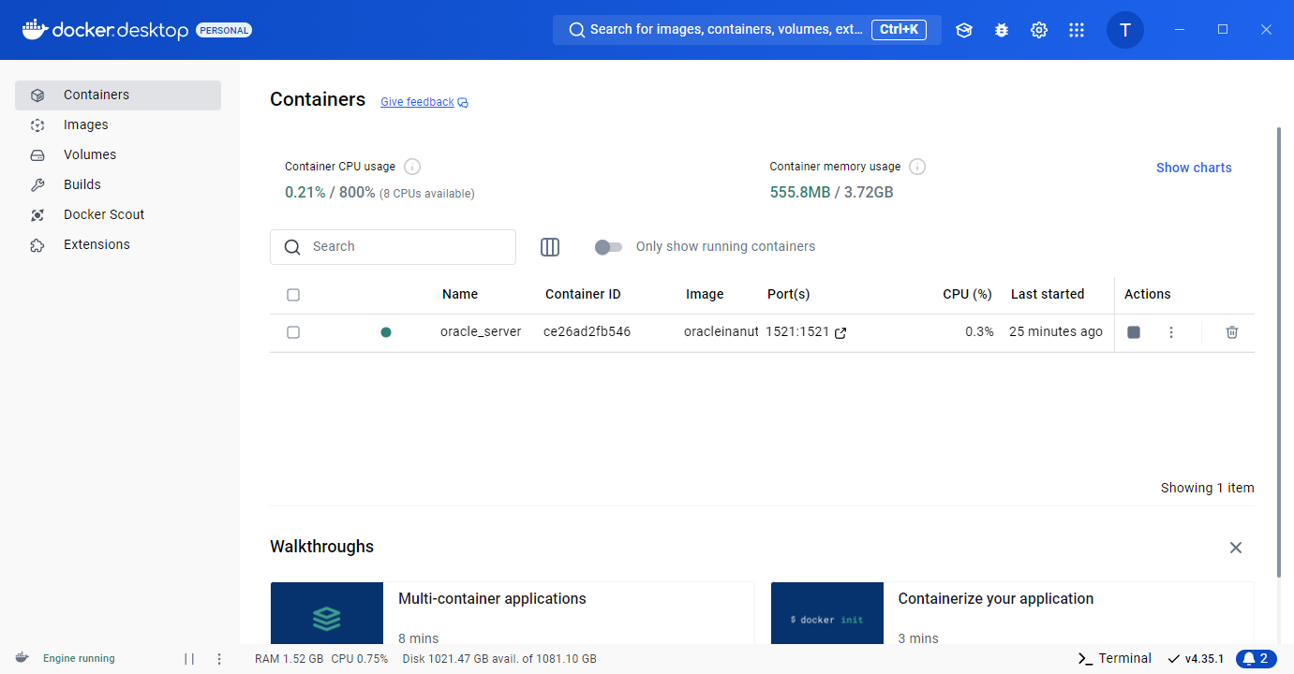
Task: Go to Builds in sidebar
Action: point(118,185)
